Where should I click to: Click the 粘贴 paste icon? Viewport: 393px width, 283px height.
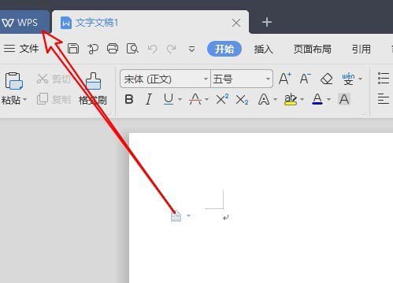(13, 81)
